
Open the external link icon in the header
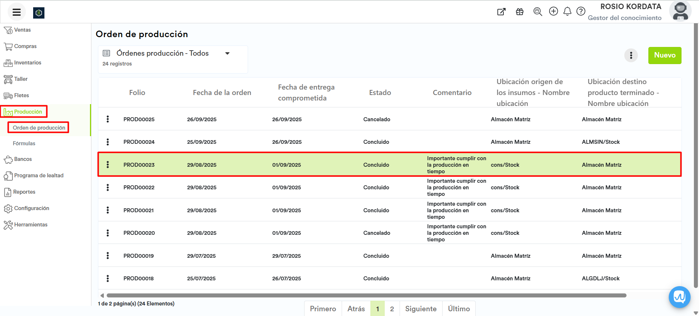502,12
